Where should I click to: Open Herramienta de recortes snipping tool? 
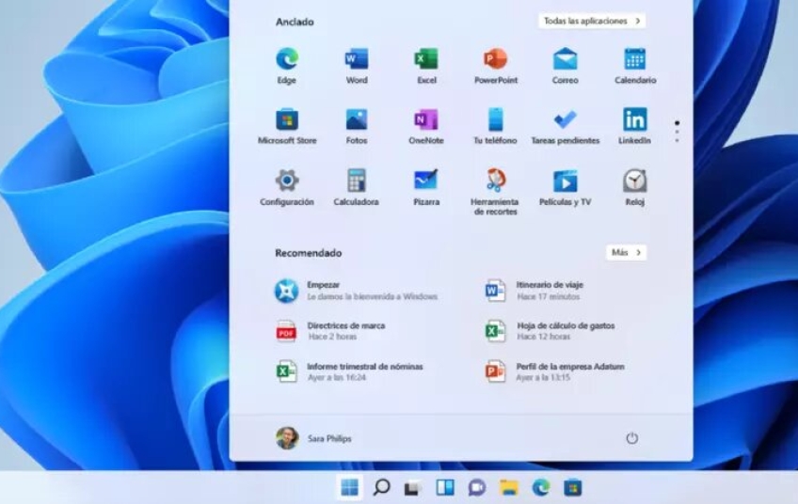(x=495, y=181)
